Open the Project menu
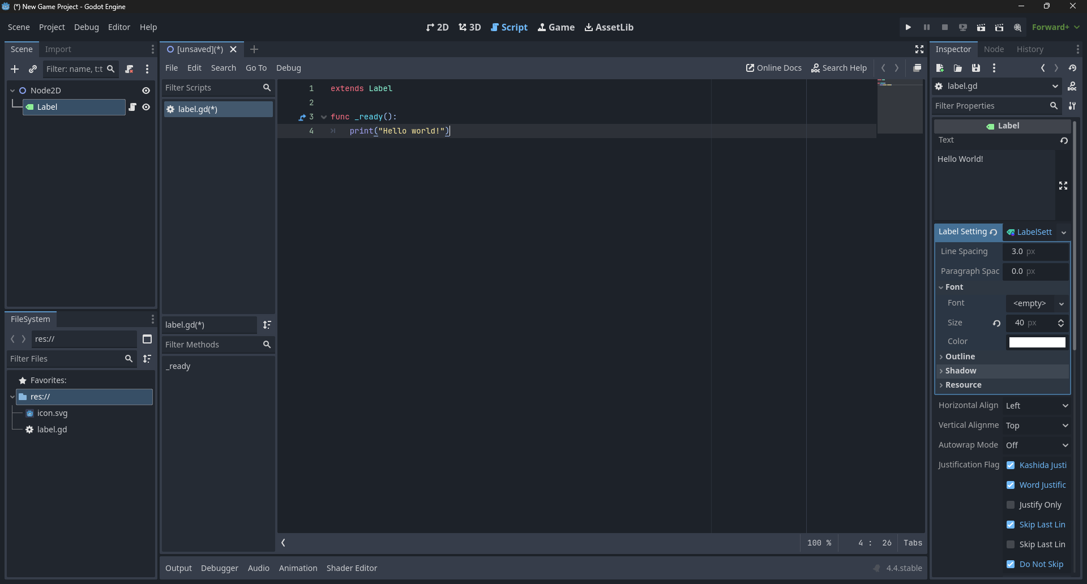The image size is (1087, 584). click(x=52, y=27)
